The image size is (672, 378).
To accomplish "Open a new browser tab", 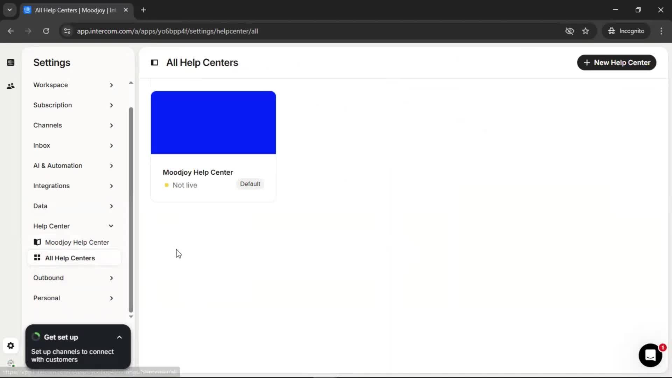I will 143,10.
